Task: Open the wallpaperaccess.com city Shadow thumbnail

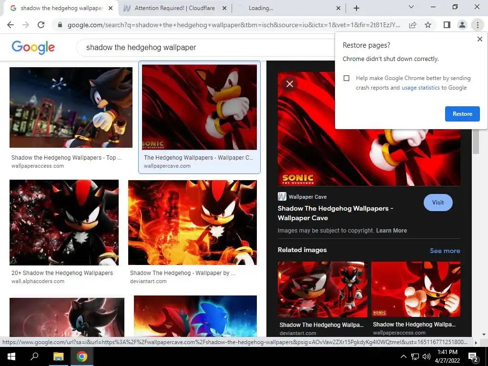Action: tap(71, 107)
